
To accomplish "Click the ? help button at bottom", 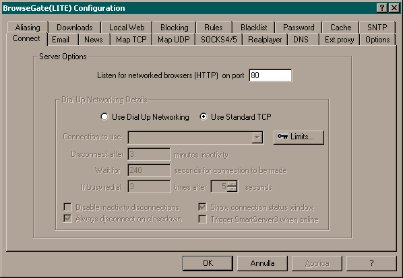I will 371,263.
